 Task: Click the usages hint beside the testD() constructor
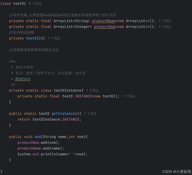point(54,38)
